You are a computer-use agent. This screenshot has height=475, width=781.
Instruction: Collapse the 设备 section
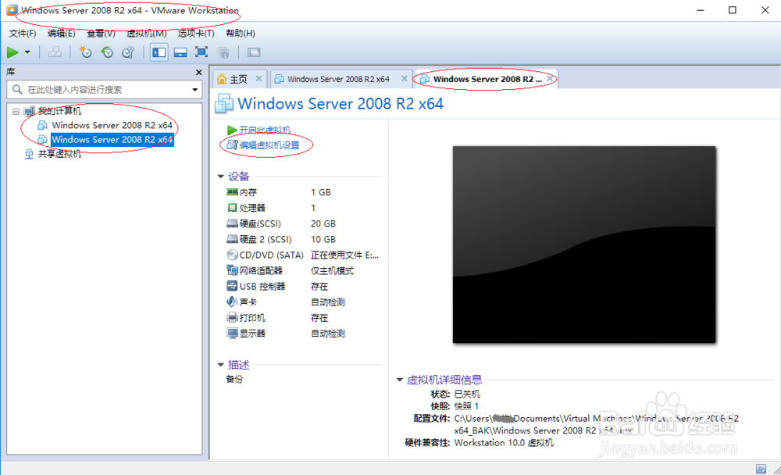click(x=221, y=177)
